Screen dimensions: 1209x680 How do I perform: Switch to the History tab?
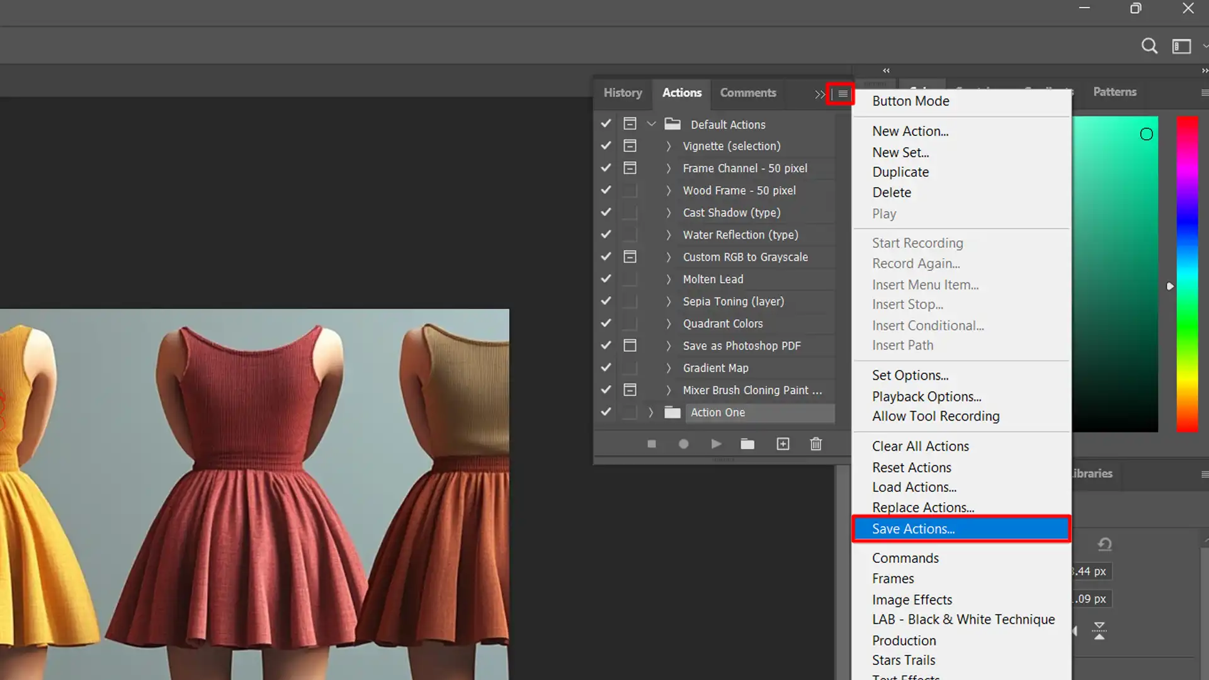623,93
